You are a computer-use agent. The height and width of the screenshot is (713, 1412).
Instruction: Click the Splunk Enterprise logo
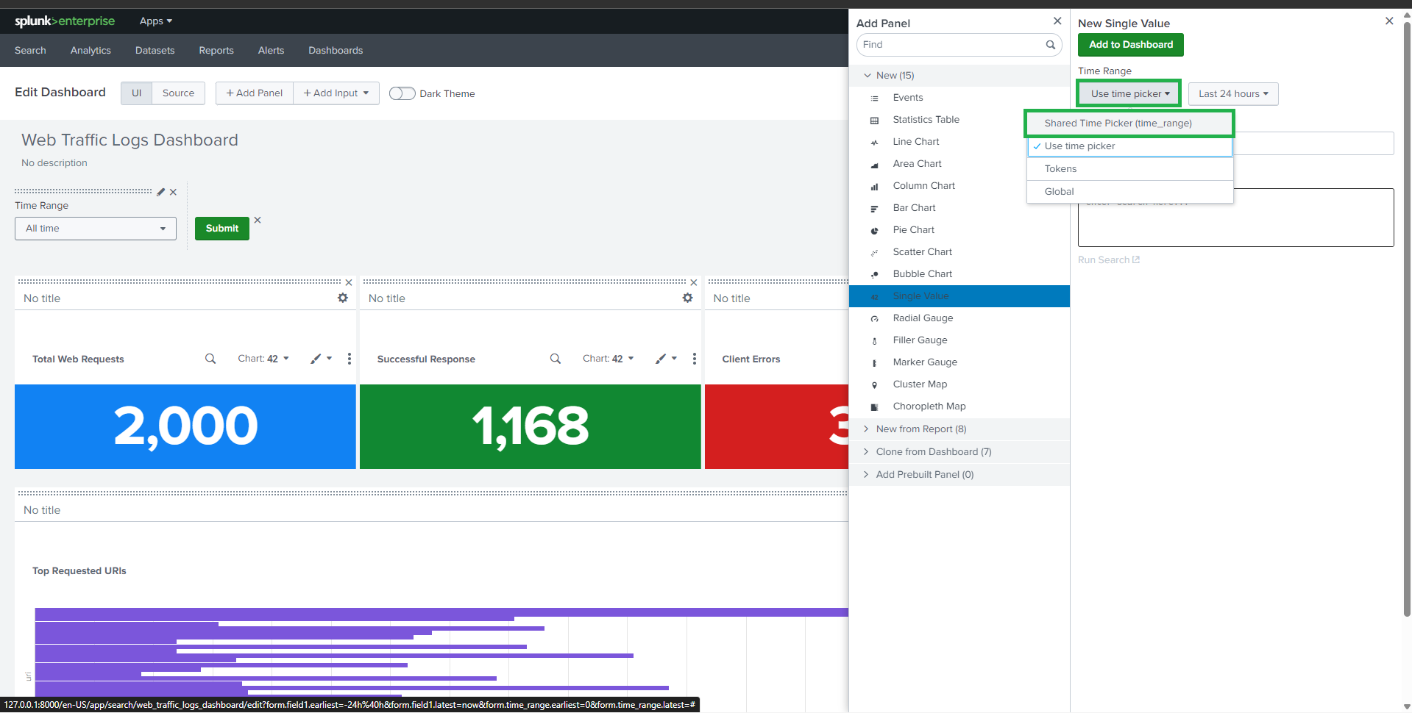(x=65, y=21)
